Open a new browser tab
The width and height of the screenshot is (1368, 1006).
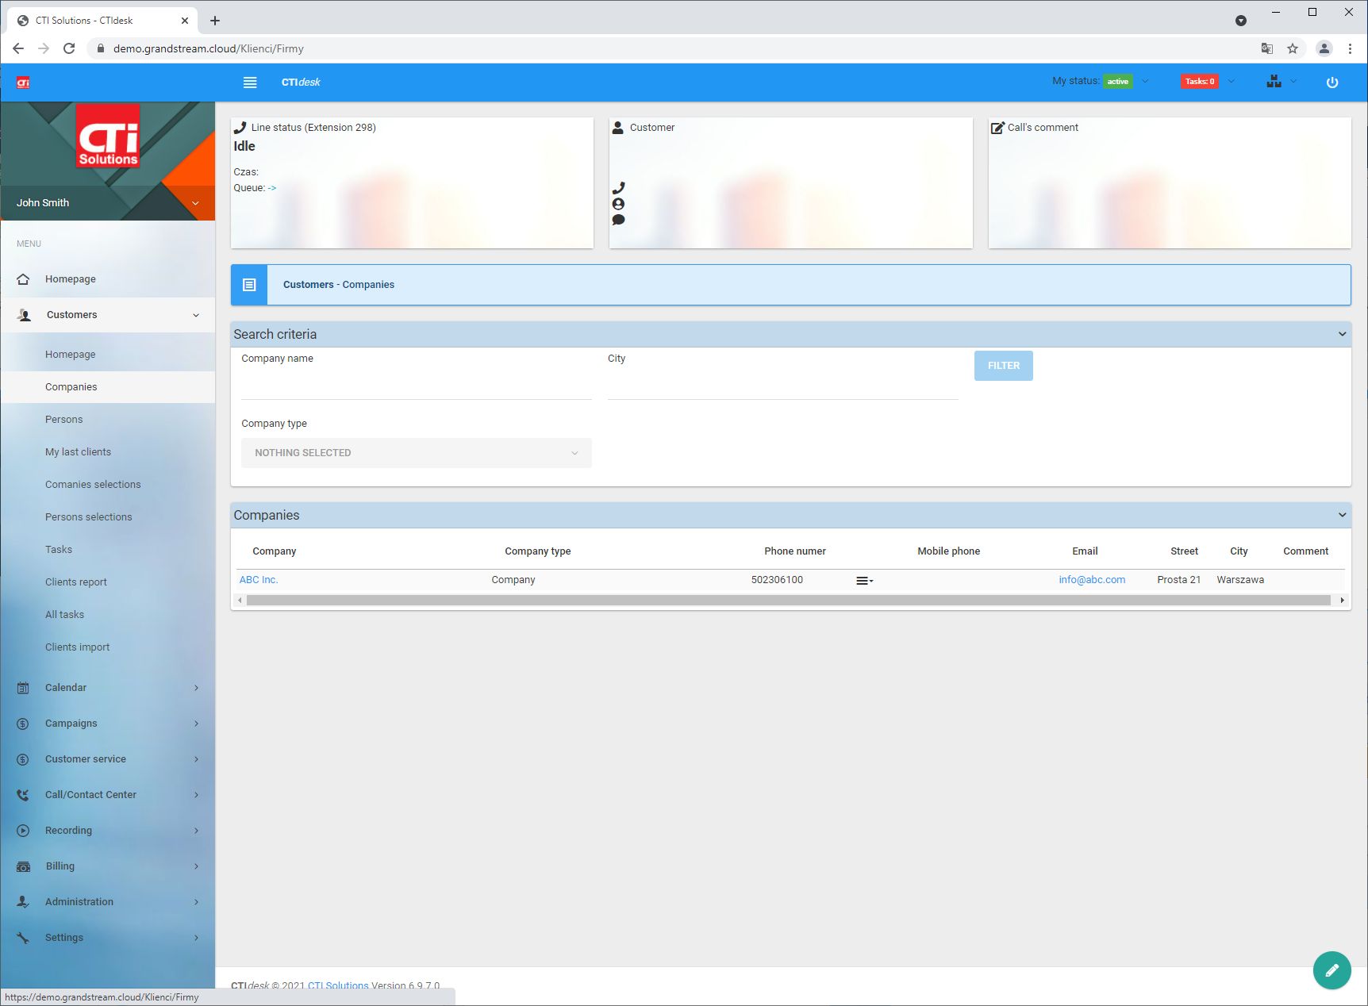pos(215,21)
